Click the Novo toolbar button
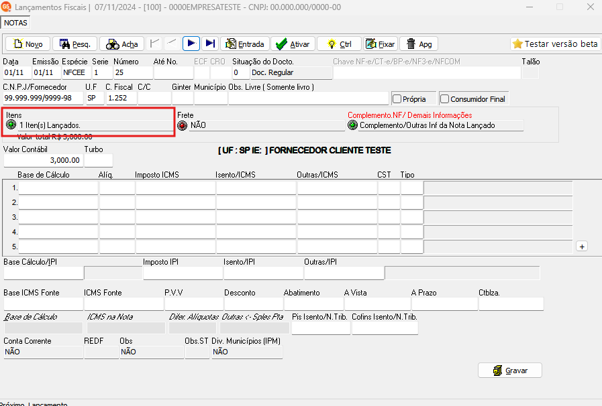 click(28, 44)
